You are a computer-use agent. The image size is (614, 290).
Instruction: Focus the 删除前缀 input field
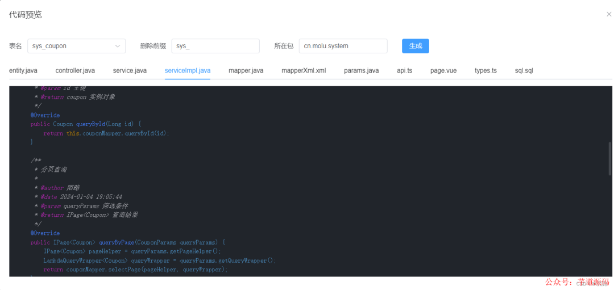pyautogui.click(x=215, y=46)
